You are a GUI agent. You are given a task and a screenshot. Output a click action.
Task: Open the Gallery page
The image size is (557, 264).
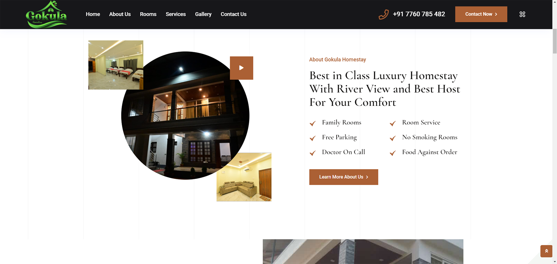click(x=203, y=14)
